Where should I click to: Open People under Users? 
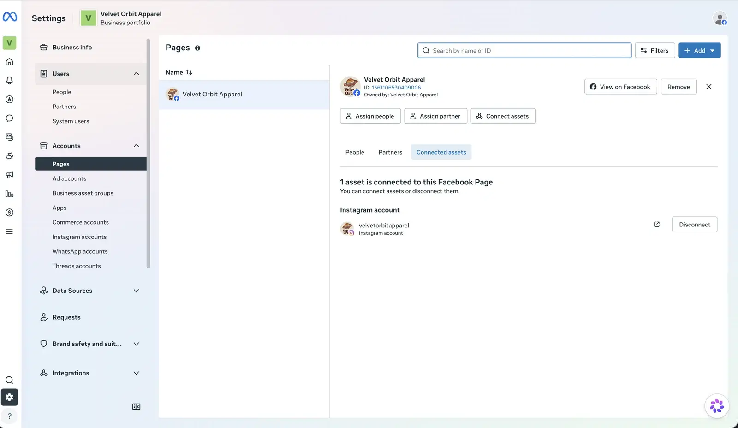coord(62,92)
